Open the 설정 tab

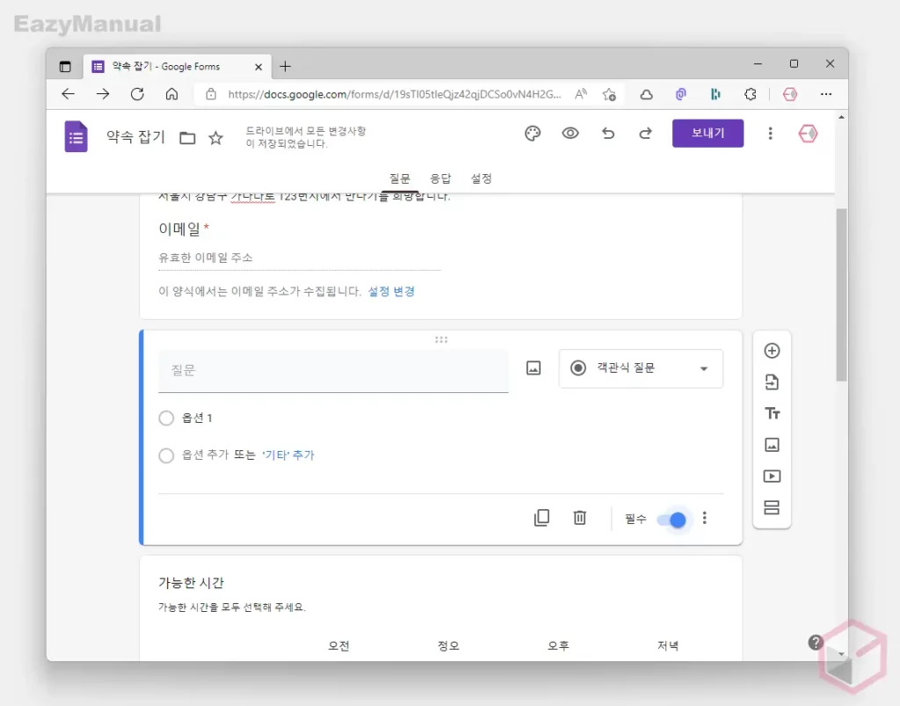pyautogui.click(x=481, y=178)
